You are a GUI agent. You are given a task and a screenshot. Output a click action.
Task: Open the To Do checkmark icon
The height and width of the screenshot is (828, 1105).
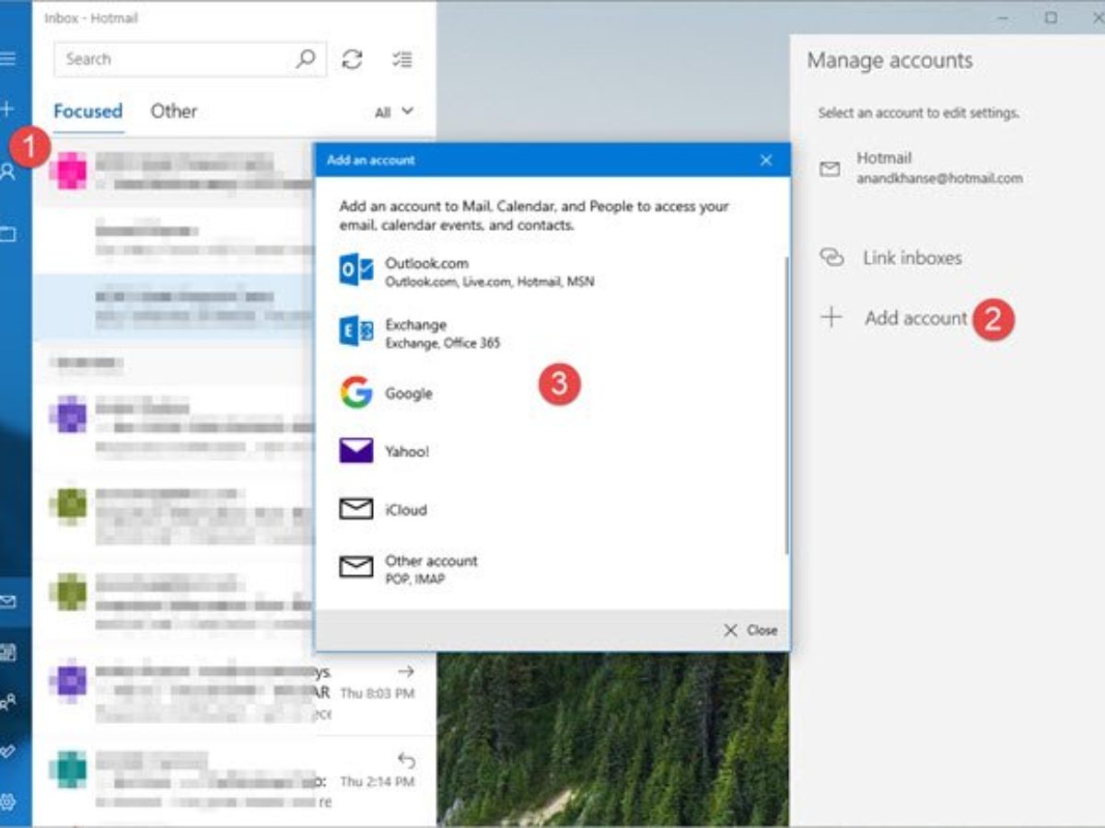(7, 752)
